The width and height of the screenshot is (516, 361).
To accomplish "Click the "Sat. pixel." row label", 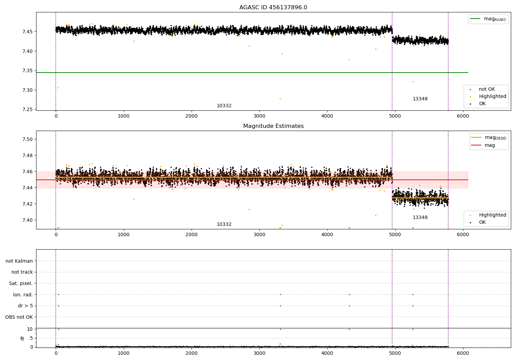I will (21, 284).
